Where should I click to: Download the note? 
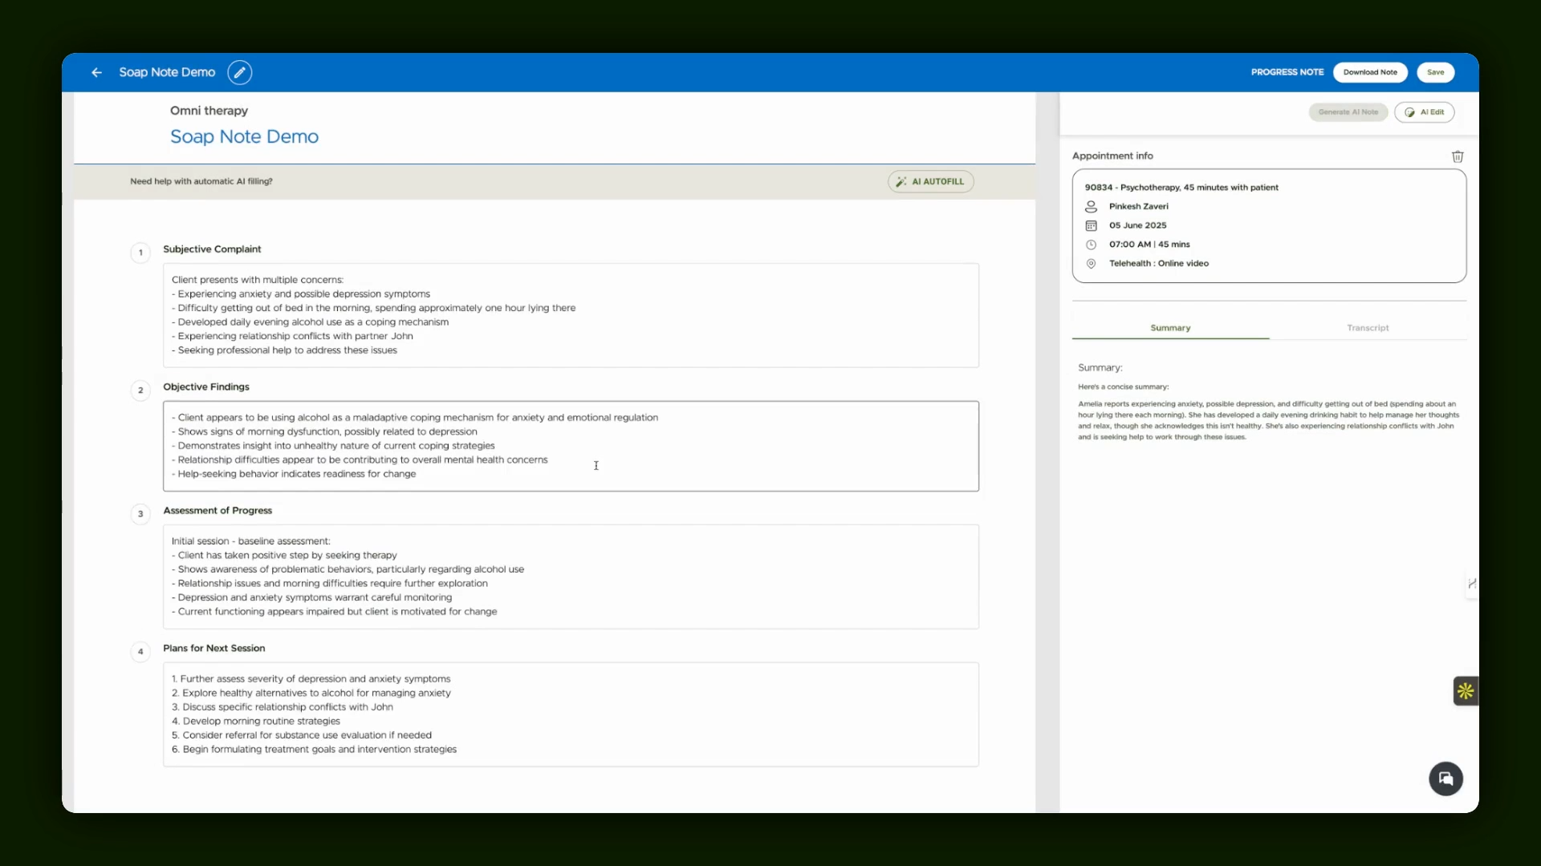pyautogui.click(x=1370, y=72)
